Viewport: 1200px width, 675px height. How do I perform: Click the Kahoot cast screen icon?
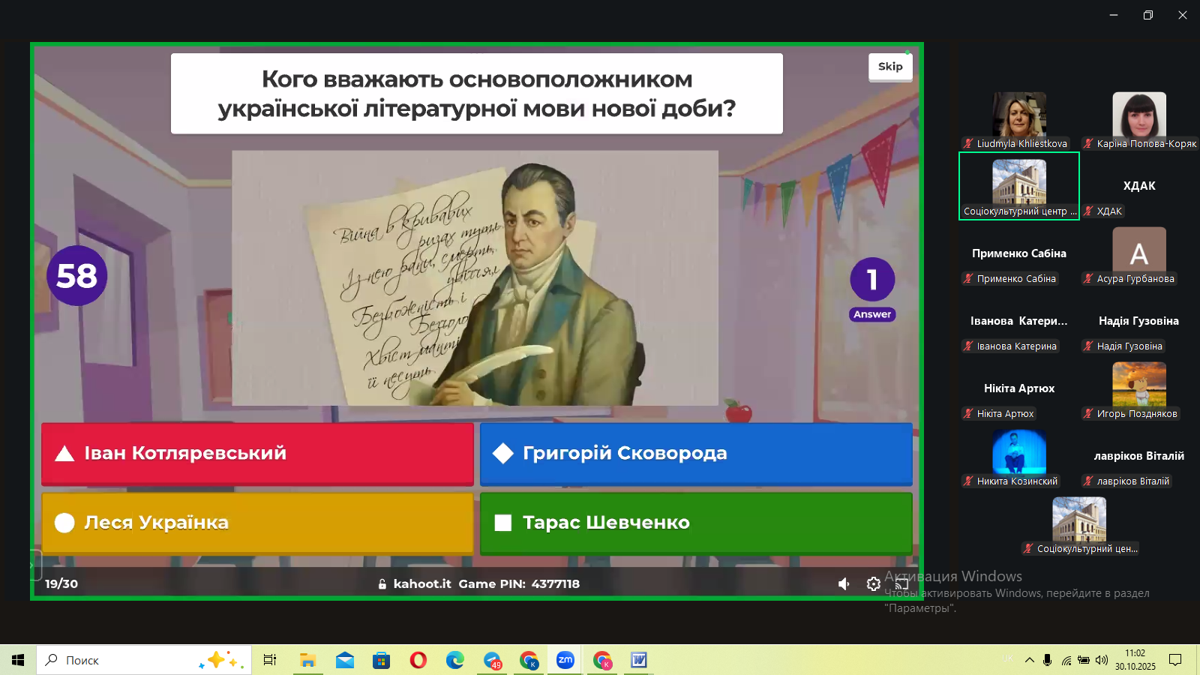[x=902, y=583]
